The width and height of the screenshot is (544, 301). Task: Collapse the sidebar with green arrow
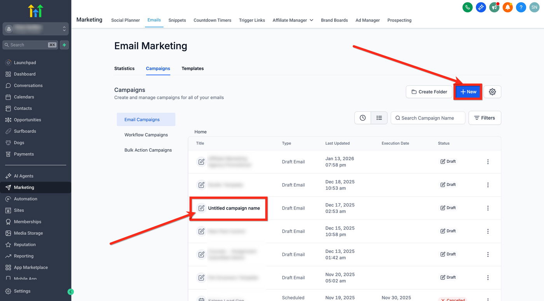point(70,292)
